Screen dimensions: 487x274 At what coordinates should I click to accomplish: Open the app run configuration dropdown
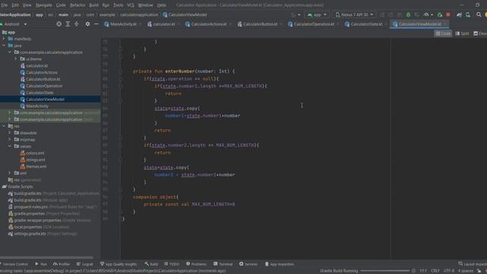(317, 14)
